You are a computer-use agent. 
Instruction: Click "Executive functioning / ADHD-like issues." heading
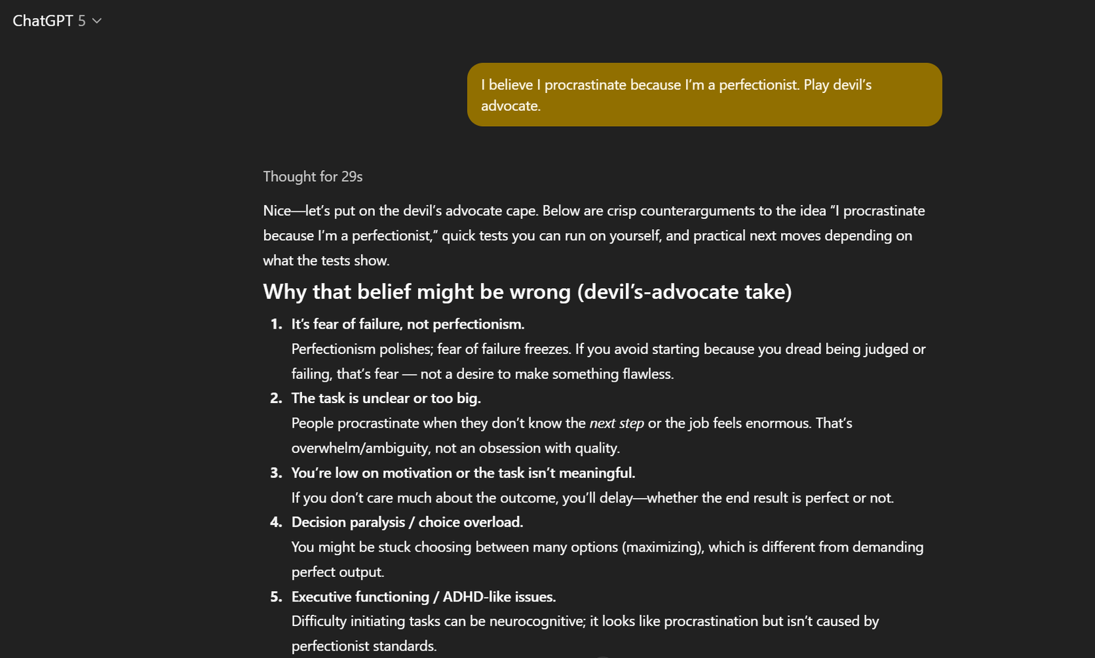click(x=423, y=597)
